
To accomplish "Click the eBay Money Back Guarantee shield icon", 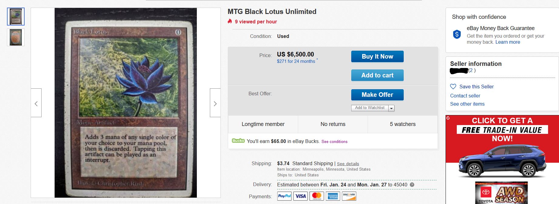I will tap(457, 34).
